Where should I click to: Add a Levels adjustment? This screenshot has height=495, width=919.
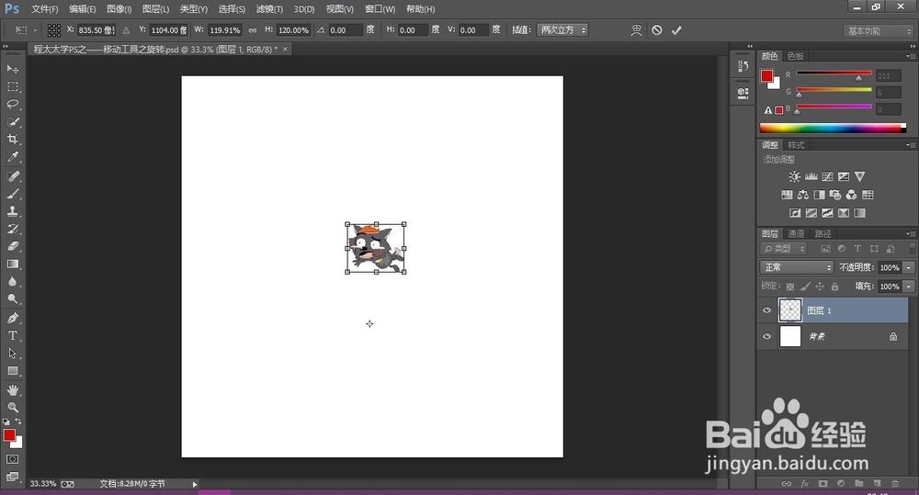point(811,176)
